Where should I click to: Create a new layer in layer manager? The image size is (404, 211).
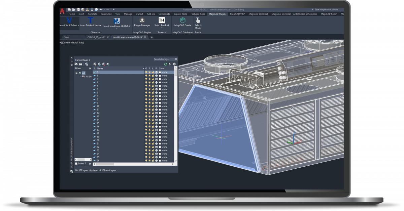coord(95,64)
